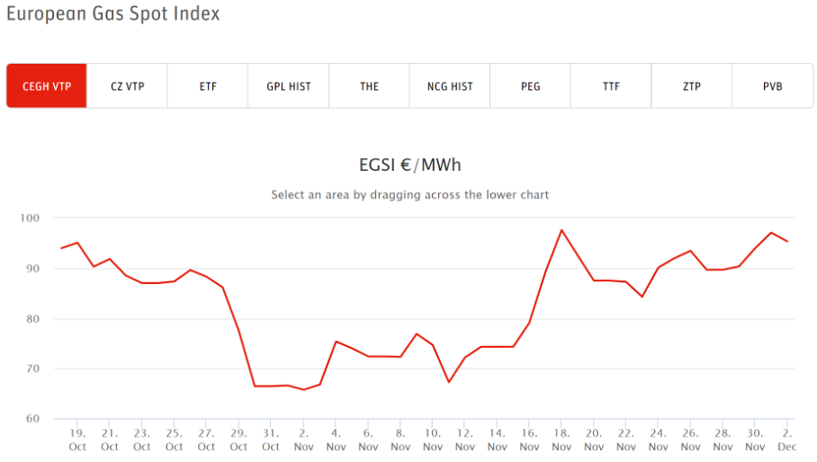Click the '60' y-axis label
The image size is (817, 462).
click(x=34, y=419)
